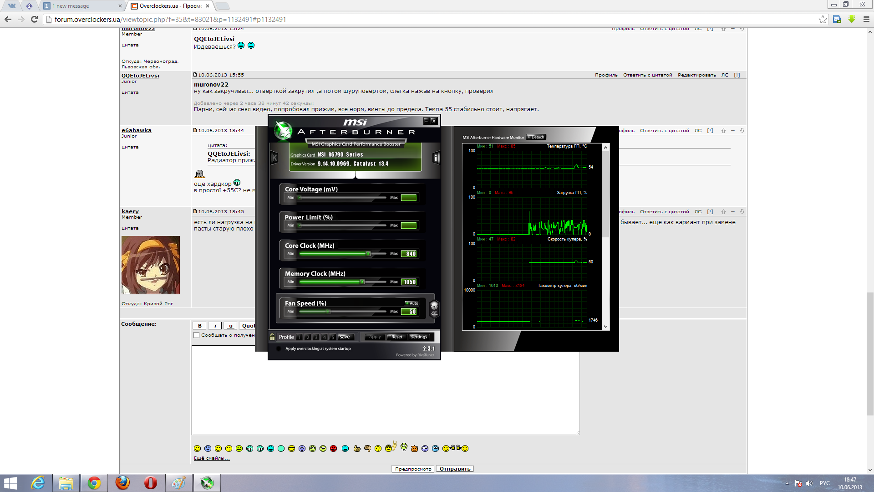Insert the orange devil smiley
Screen dimensions: 874x492
point(414,449)
